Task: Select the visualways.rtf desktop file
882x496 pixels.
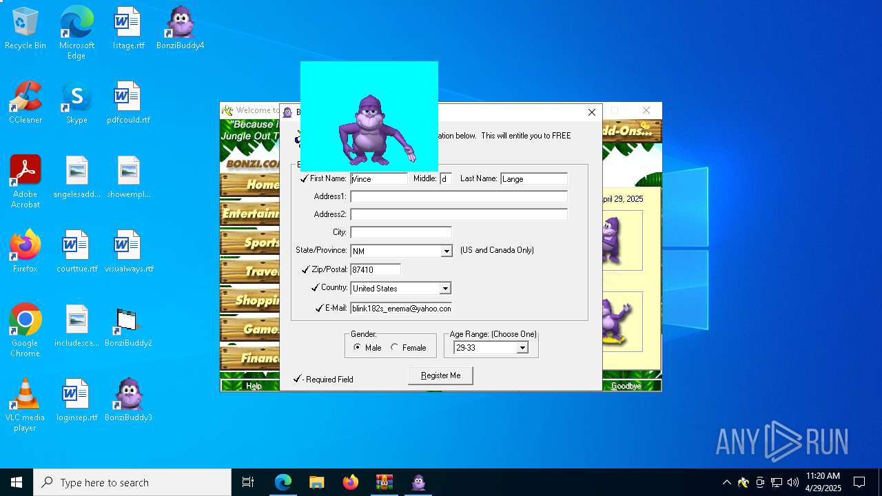Action: point(128,252)
